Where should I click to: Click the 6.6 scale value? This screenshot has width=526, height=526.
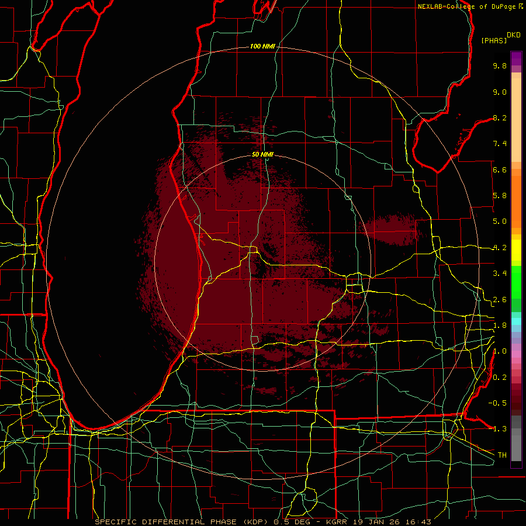pyautogui.click(x=500, y=169)
